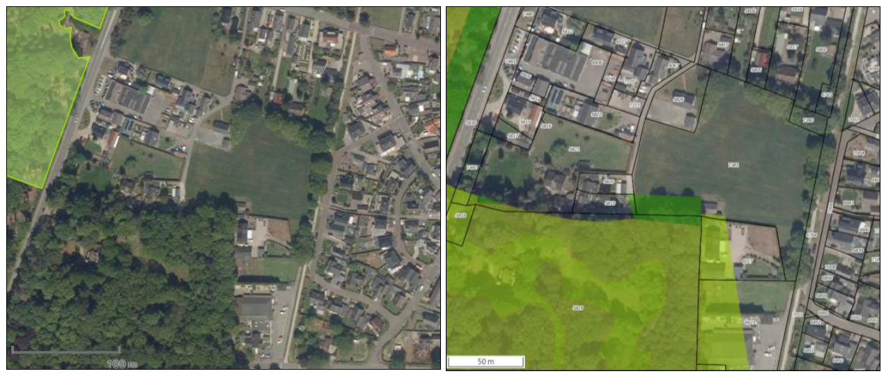This screenshot has width=893, height=376.
Task: Click the 50 m scale bar
Action: tap(486, 361)
